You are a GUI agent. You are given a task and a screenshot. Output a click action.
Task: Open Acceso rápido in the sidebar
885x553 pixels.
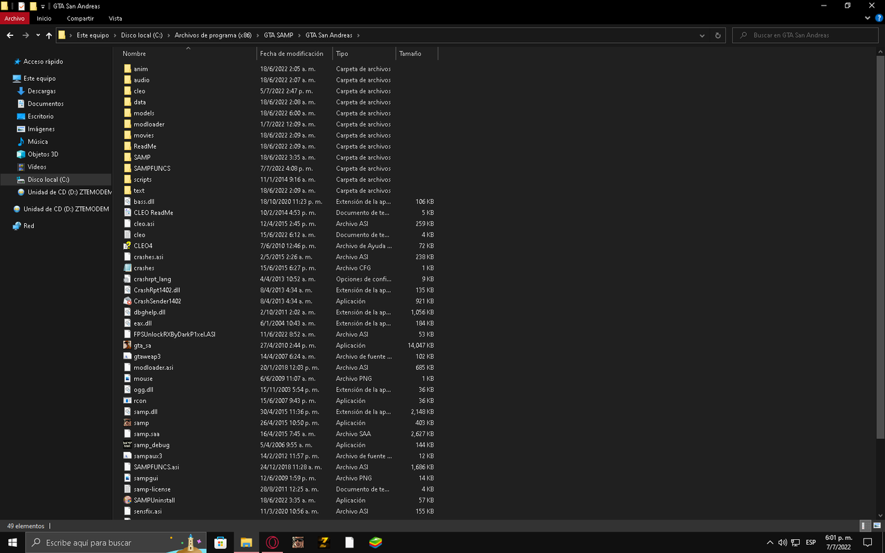[43, 62]
